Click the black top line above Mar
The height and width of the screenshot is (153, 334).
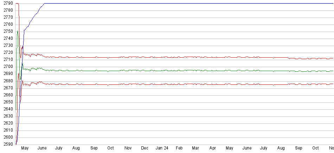point(195,4)
